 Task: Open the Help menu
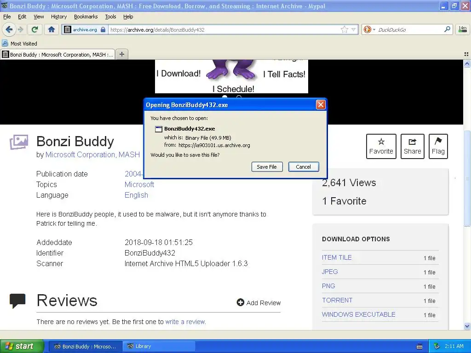(x=128, y=17)
